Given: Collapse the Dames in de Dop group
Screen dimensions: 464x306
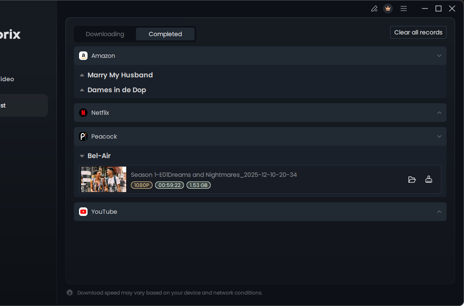Looking at the screenshot, I should (x=82, y=90).
